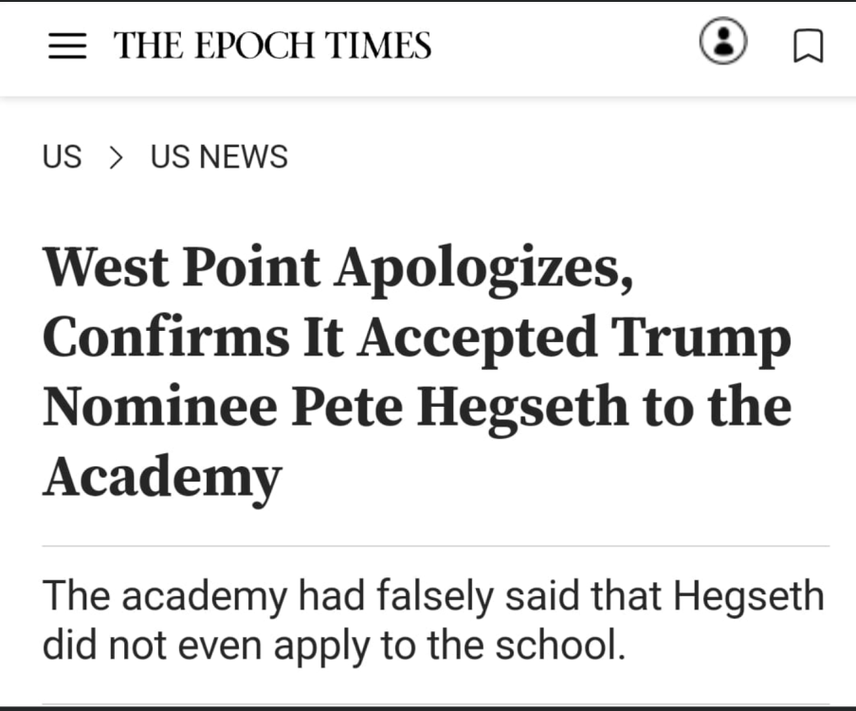Click the word "Academy" ending the headline
856x711 pixels.
click(162, 477)
